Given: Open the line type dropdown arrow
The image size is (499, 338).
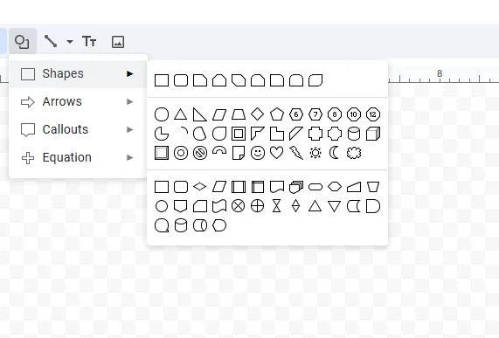Looking at the screenshot, I should click(70, 42).
